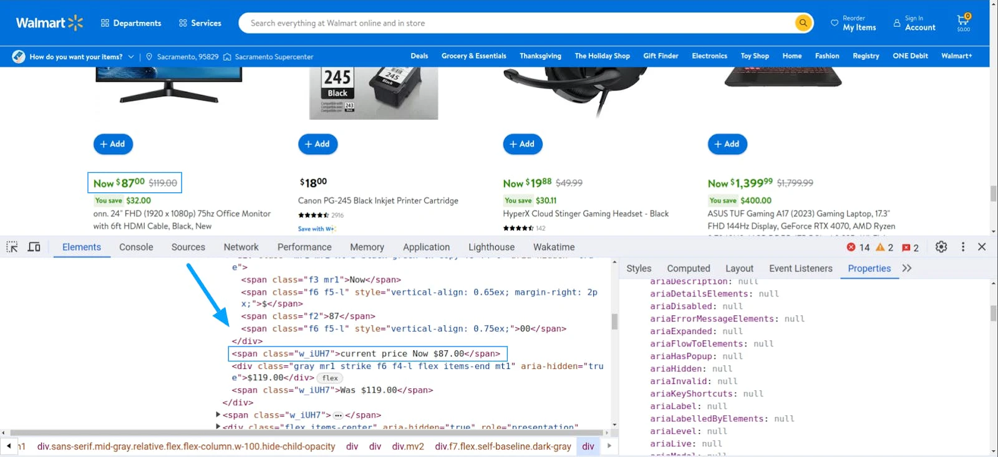Image resolution: width=998 pixels, height=457 pixels.
Task: Open Toy Shop
Action: [755, 56]
